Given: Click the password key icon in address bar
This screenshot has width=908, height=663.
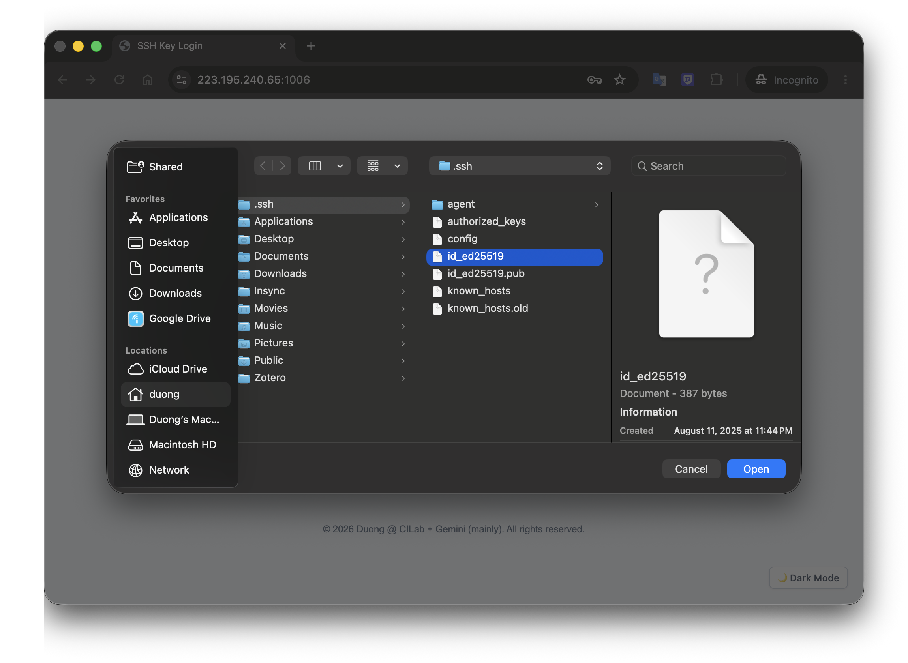Looking at the screenshot, I should pos(594,80).
